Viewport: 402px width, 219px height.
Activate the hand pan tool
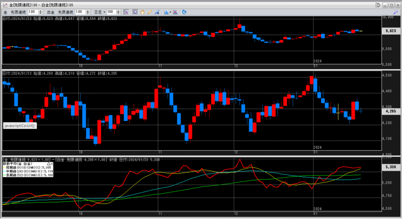(x=142, y=12)
